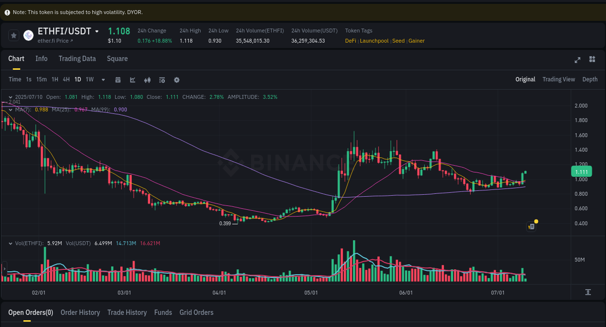
Task: Click the fullscreen expand icon
Action: coord(577,60)
